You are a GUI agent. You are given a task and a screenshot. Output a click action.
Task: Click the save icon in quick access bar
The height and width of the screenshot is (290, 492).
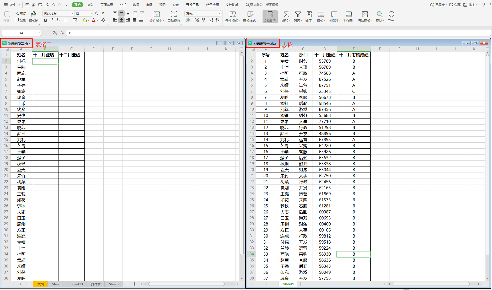[27, 5]
